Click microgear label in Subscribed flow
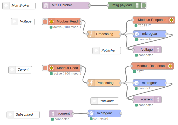The height and width of the screenshot is (125, 178). (105, 113)
